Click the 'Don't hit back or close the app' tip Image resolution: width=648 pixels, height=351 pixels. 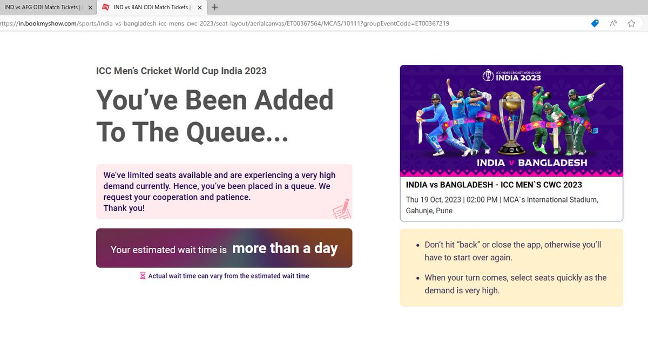tap(513, 251)
